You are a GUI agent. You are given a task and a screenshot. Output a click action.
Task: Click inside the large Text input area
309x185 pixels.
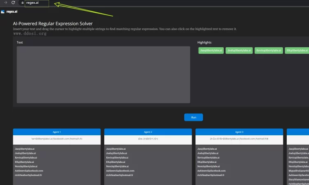point(103,75)
